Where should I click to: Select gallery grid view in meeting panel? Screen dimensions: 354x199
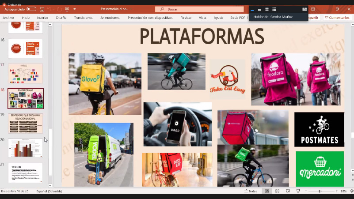coord(274,9)
